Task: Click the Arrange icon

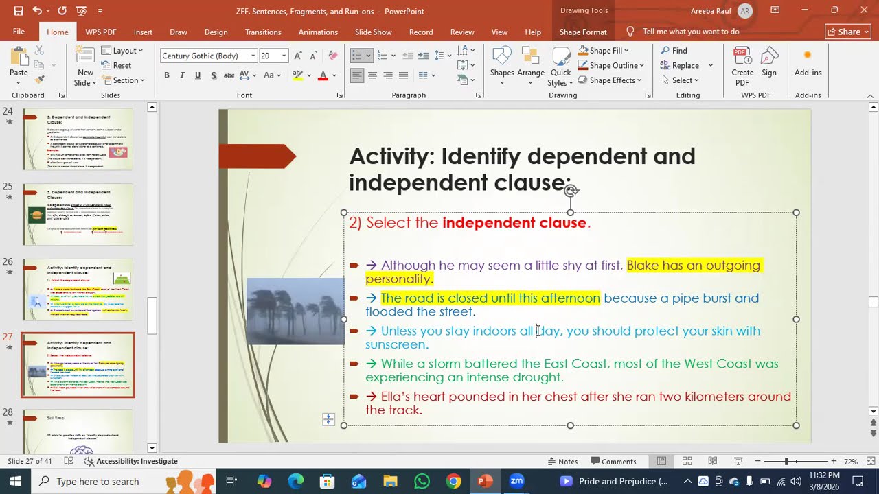Action: [x=530, y=56]
